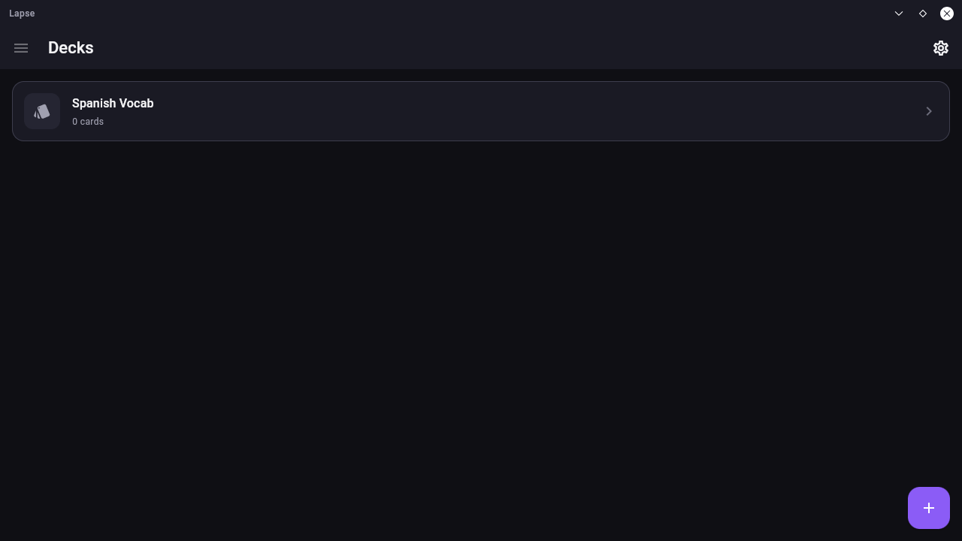Minimize the window using the down-chevron icon
962x541 pixels.
pos(899,14)
